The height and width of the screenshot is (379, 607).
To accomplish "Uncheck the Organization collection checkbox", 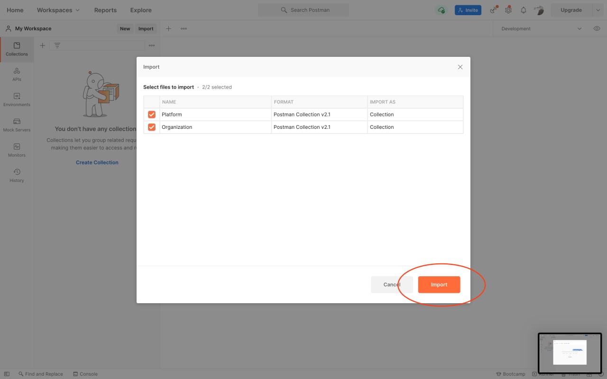I will pos(152,127).
